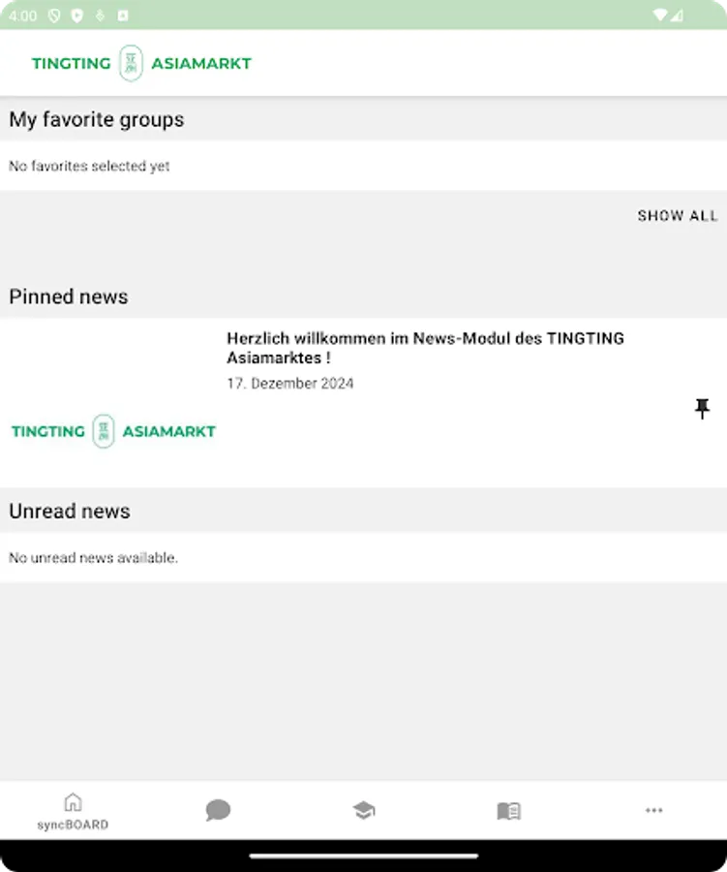Image resolution: width=727 pixels, height=872 pixels.
Task: Open the chat tab in bottom navigation
Action: point(218,810)
